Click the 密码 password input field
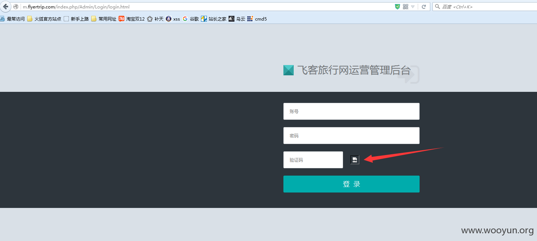This screenshot has width=537, height=241. pyautogui.click(x=351, y=136)
